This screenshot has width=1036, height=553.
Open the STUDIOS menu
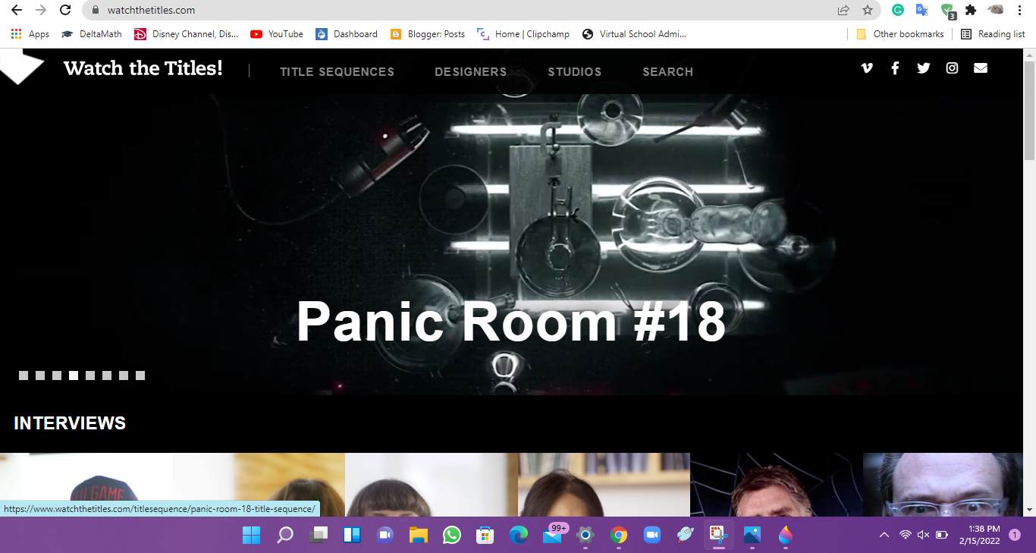pyautogui.click(x=575, y=72)
